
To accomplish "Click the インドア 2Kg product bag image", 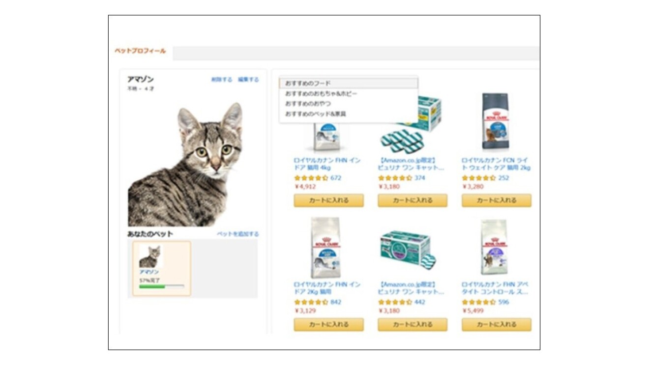I will (x=325, y=248).
